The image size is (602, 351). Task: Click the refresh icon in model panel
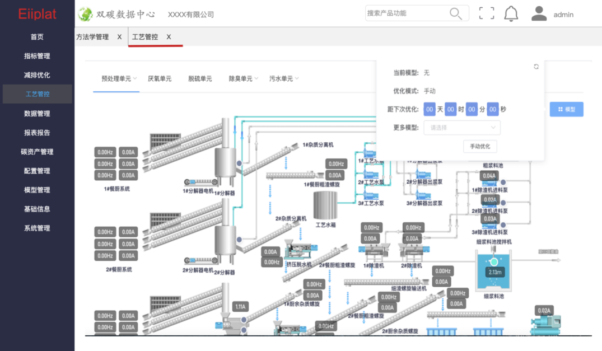536,67
